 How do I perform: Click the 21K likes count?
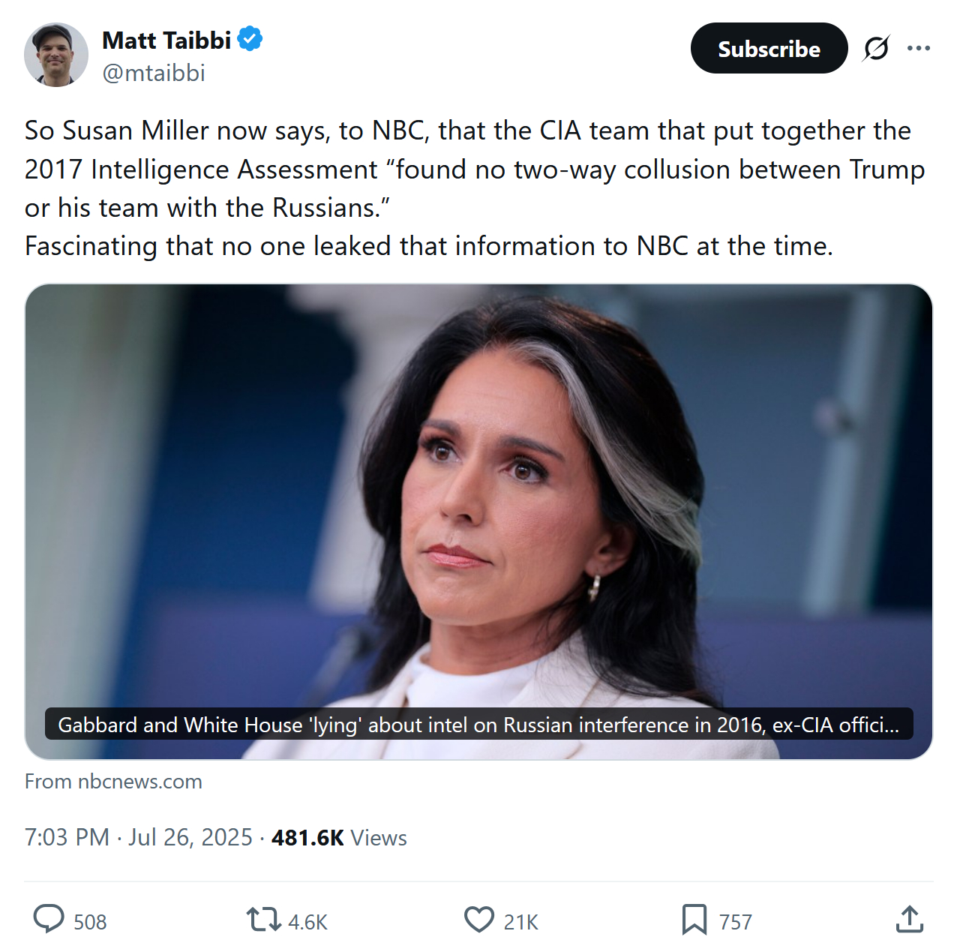521,922
